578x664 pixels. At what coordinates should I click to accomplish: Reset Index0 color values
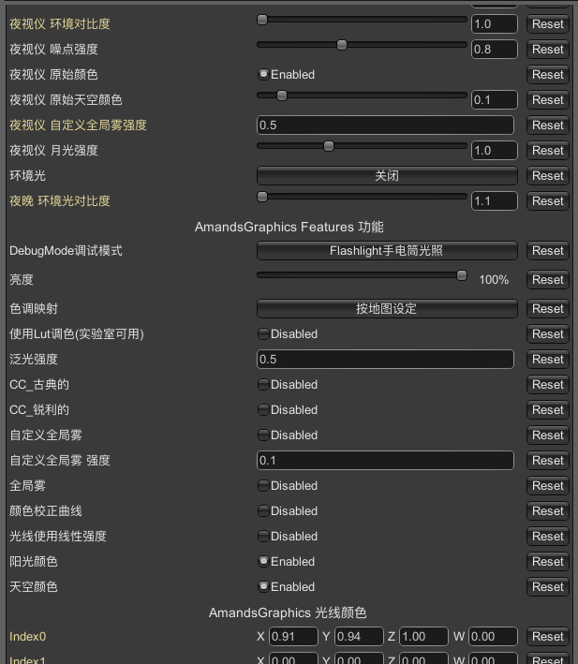click(548, 637)
